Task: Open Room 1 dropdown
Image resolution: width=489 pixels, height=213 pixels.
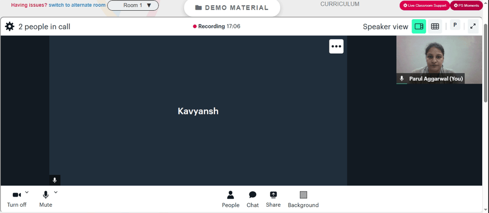Action: (133, 5)
